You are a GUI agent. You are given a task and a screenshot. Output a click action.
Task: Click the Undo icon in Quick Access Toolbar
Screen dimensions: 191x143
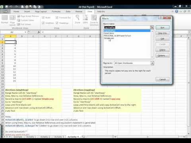click(x=11, y=7)
